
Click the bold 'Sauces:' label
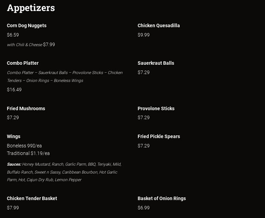tap(14, 165)
